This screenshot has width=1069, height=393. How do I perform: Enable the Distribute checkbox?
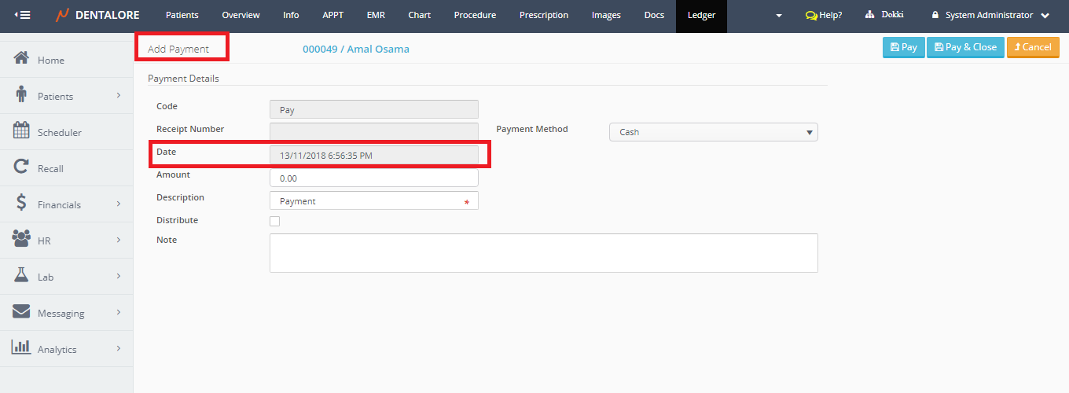tap(274, 221)
